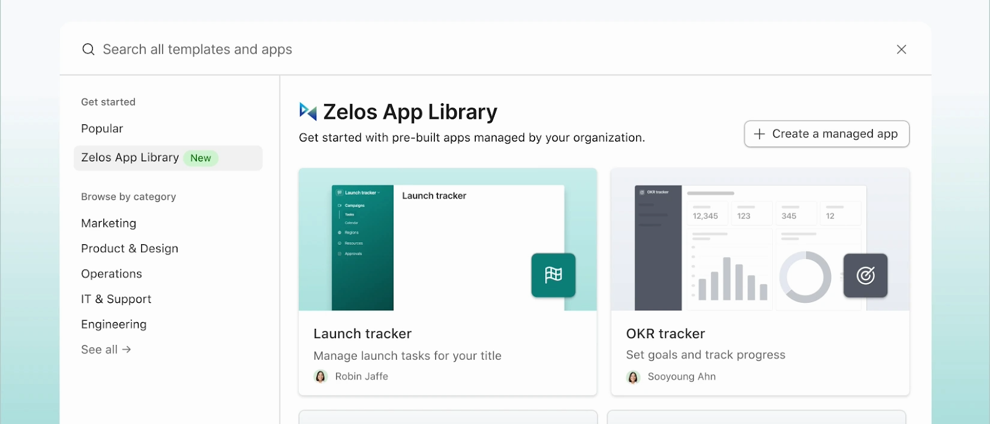Click Robin Jaffe's avatar
Image resolution: width=990 pixels, height=424 pixels.
(x=321, y=376)
